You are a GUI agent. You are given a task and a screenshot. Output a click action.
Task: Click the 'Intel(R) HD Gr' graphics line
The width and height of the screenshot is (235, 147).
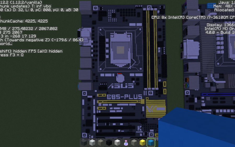click(x=220, y=29)
